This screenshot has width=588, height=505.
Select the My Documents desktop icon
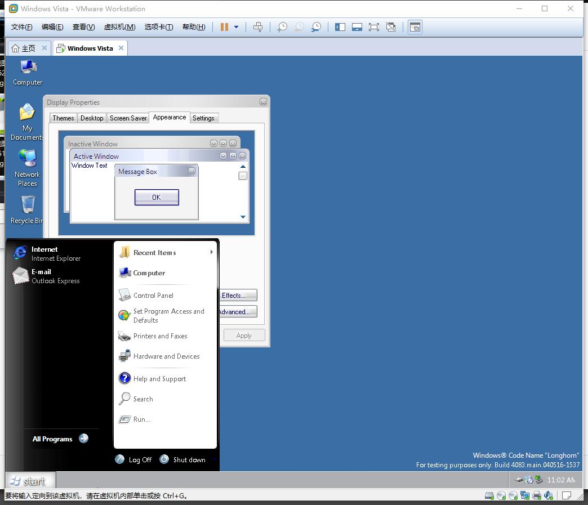point(26,122)
